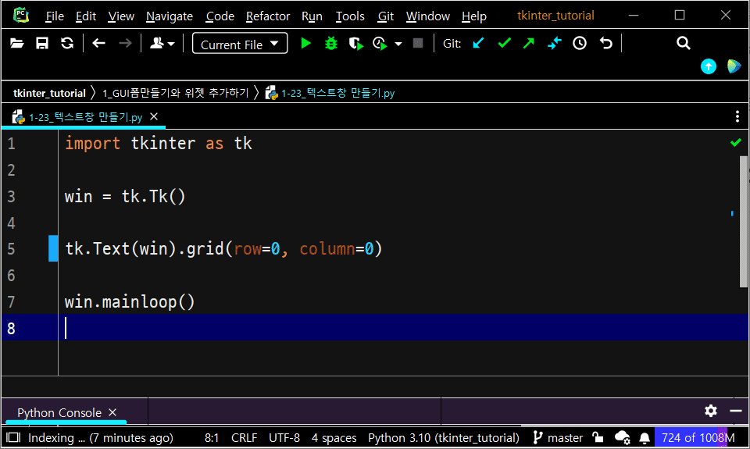Open Python 3.10 interpreter selector
The height and width of the screenshot is (449, 750).
444,438
